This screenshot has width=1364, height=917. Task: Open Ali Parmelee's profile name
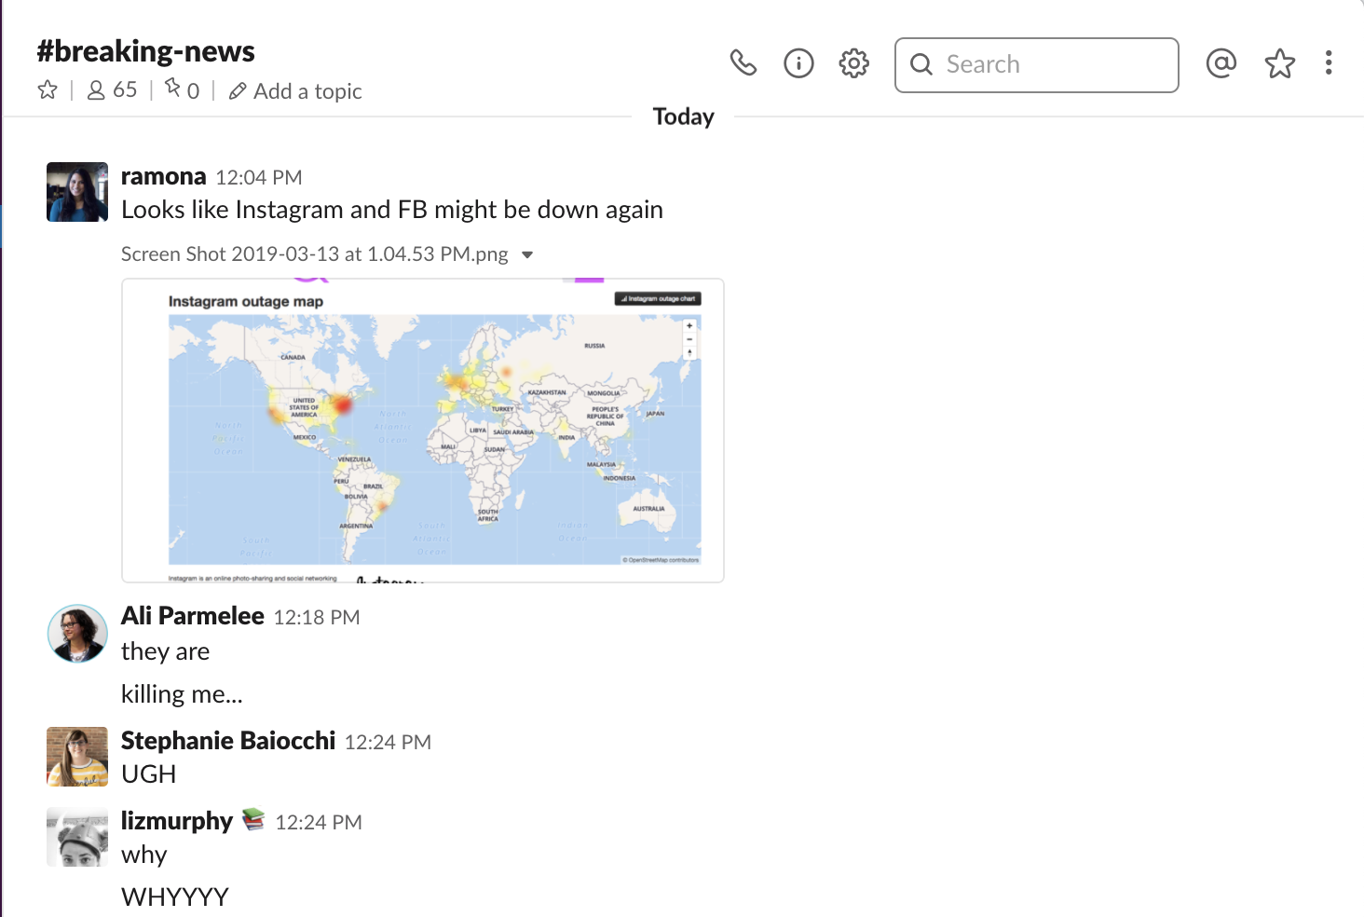(193, 616)
